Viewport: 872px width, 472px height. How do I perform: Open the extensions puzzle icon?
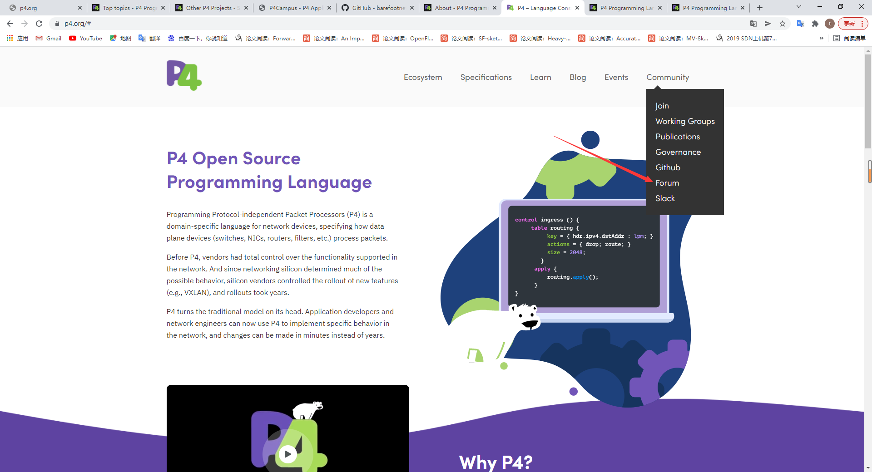pyautogui.click(x=815, y=24)
